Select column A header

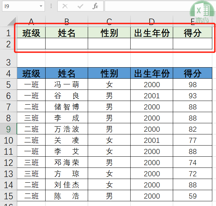pos(31,22)
